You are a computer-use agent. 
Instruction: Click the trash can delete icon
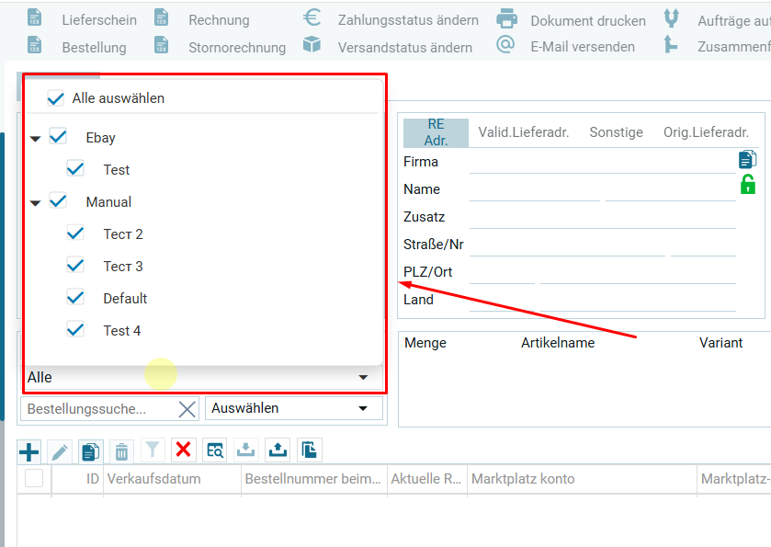[121, 450]
